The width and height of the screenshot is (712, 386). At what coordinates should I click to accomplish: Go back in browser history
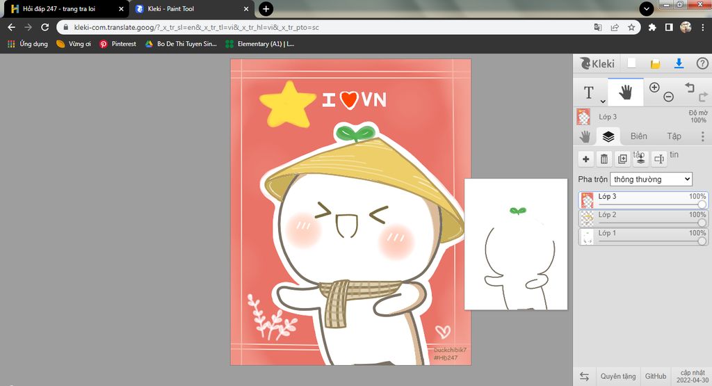pos(11,27)
